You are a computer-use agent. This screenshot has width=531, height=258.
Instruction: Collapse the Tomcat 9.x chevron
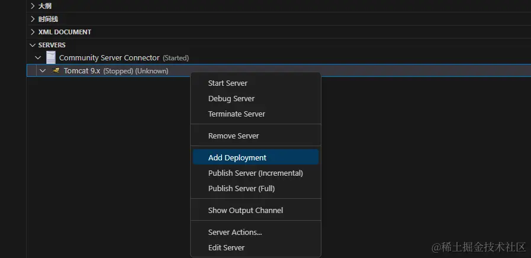point(43,71)
